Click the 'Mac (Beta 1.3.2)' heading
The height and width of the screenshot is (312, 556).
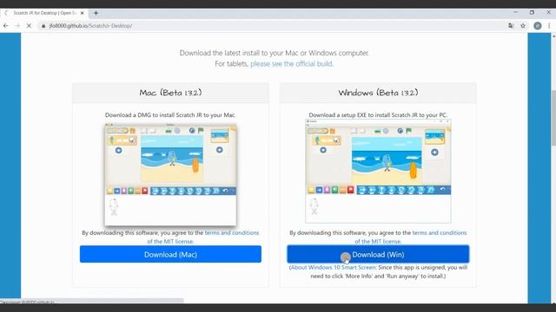point(170,93)
